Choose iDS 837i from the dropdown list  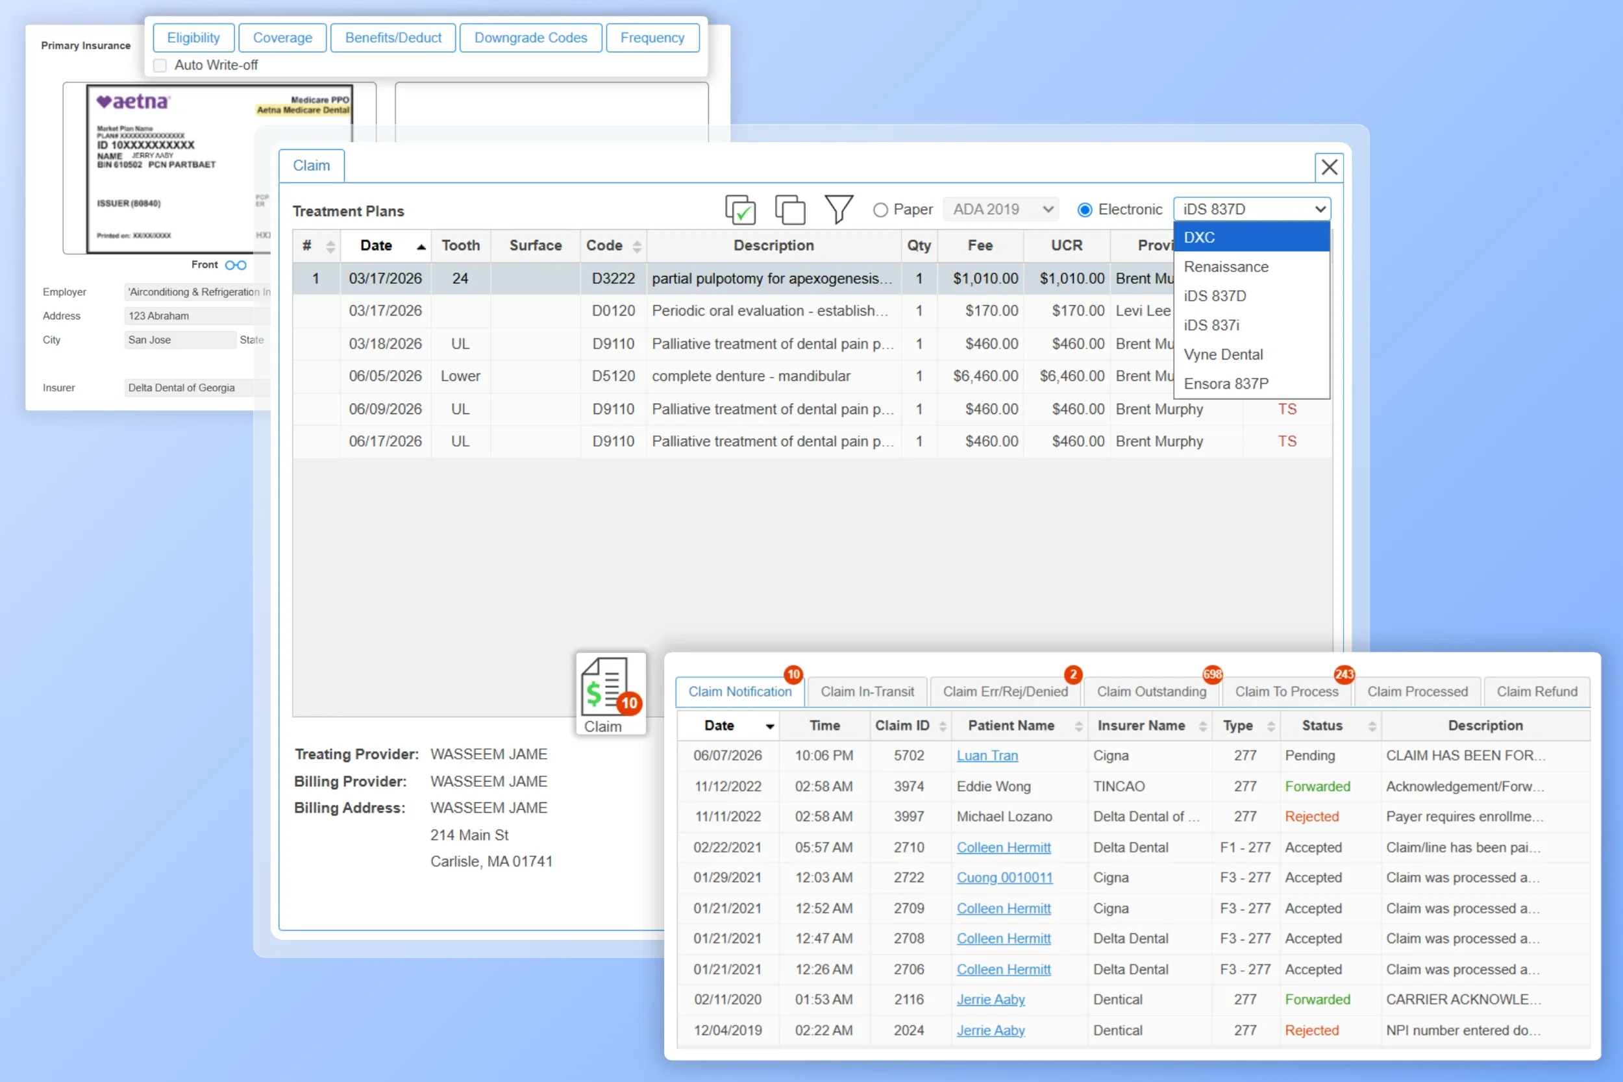(x=1252, y=325)
